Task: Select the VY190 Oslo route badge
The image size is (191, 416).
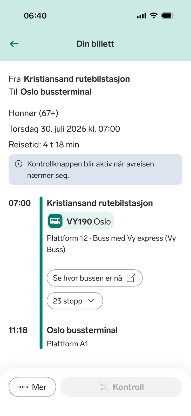Action: [x=80, y=221]
